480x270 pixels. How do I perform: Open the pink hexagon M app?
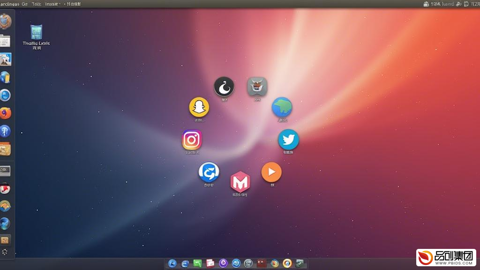pyautogui.click(x=240, y=182)
